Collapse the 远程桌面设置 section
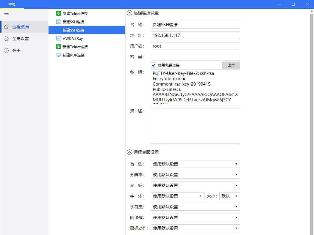 point(129,152)
